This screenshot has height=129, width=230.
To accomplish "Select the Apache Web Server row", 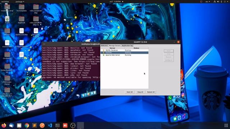I will click(124, 55).
